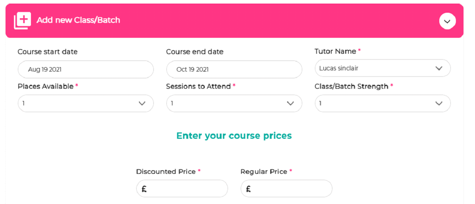475x204 pixels.
Task: Collapse the Add new Class/Batch panel chevron
Action: (447, 21)
